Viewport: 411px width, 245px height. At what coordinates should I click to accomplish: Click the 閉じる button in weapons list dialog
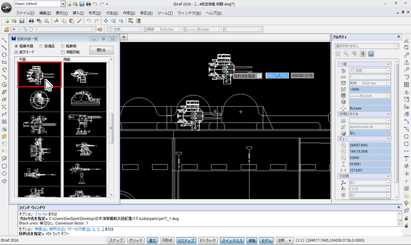click(102, 50)
